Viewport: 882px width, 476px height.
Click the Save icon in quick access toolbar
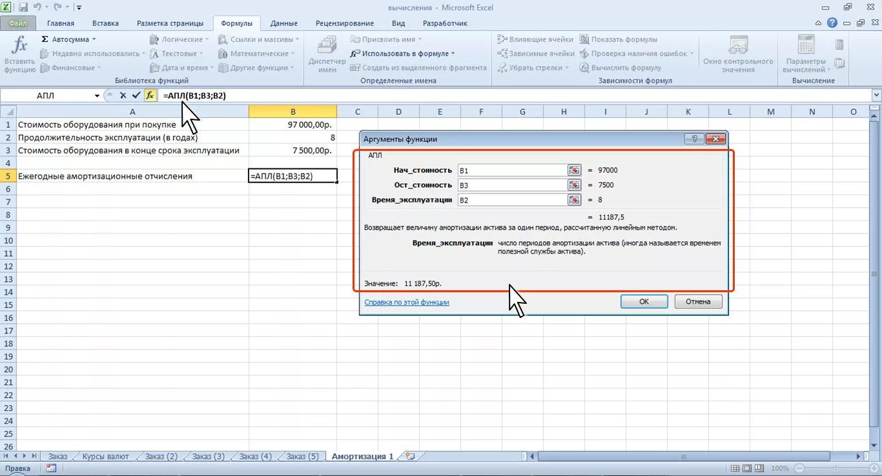coord(23,8)
